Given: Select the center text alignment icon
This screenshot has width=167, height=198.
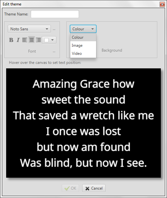Looking at the screenshot, I should point(31,40).
